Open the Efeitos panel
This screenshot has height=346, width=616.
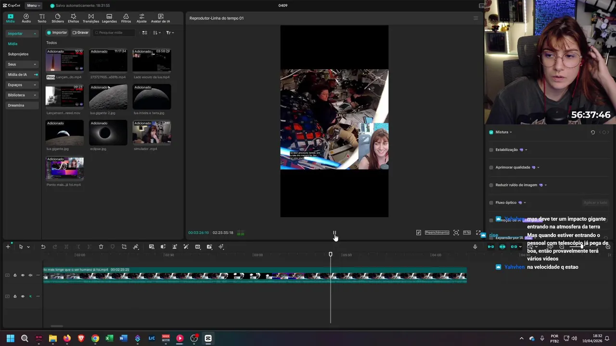pyautogui.click(x=73, y=18)
